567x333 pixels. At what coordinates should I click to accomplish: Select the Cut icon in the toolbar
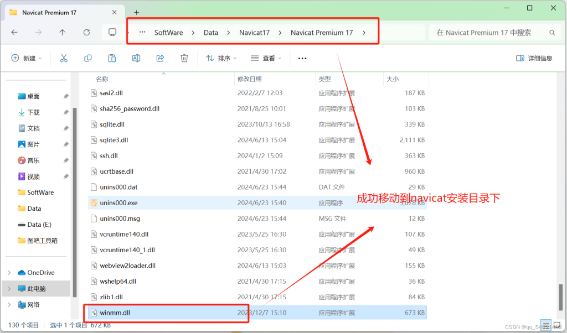coord(64,58)
